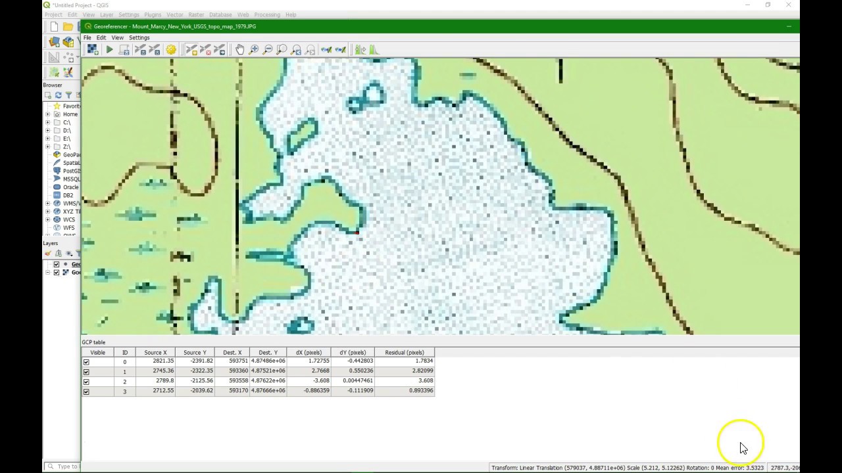The width and height of the screenshot is (842, 473).
Task: Expand the D:\ drive in Browser
Action: (47, 130)
